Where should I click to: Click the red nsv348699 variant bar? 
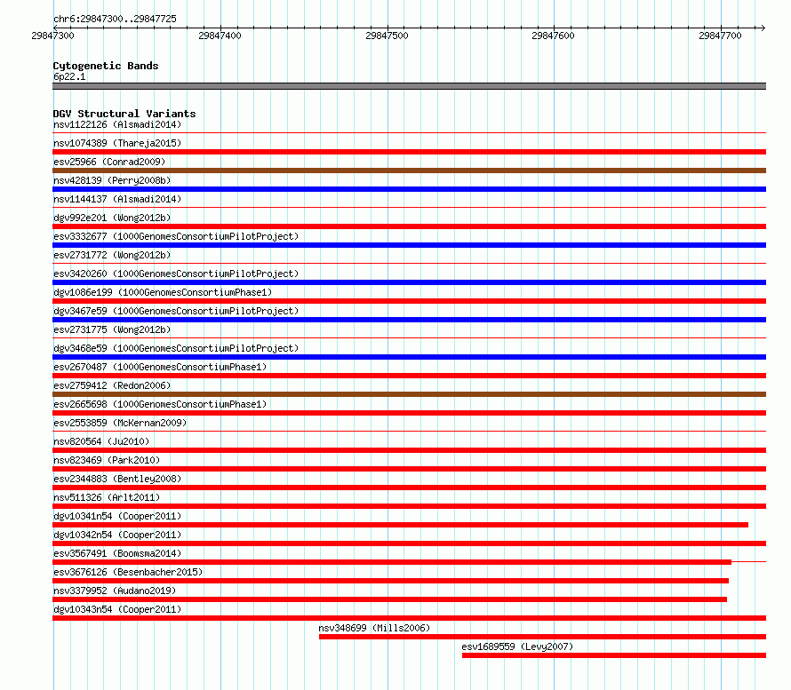[x=542, y=637]
